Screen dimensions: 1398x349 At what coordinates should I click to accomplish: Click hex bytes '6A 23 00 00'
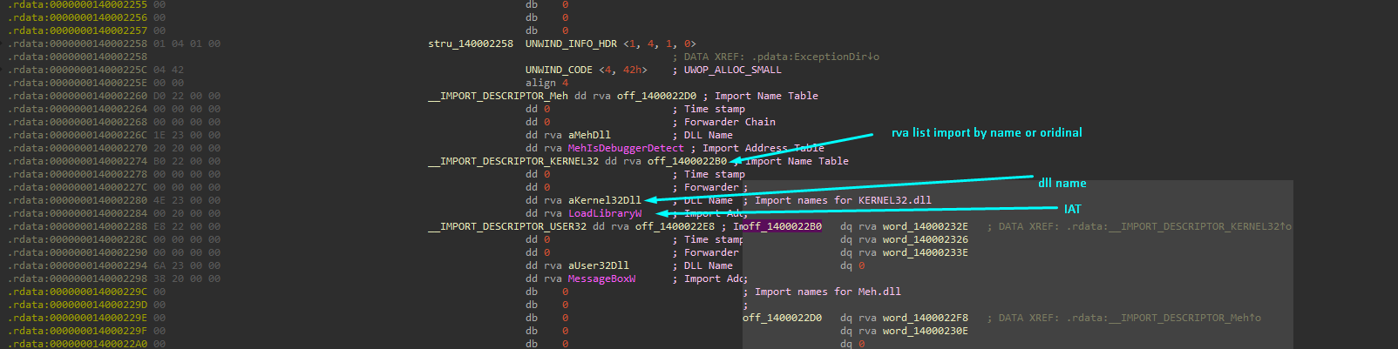pos(187,265)
